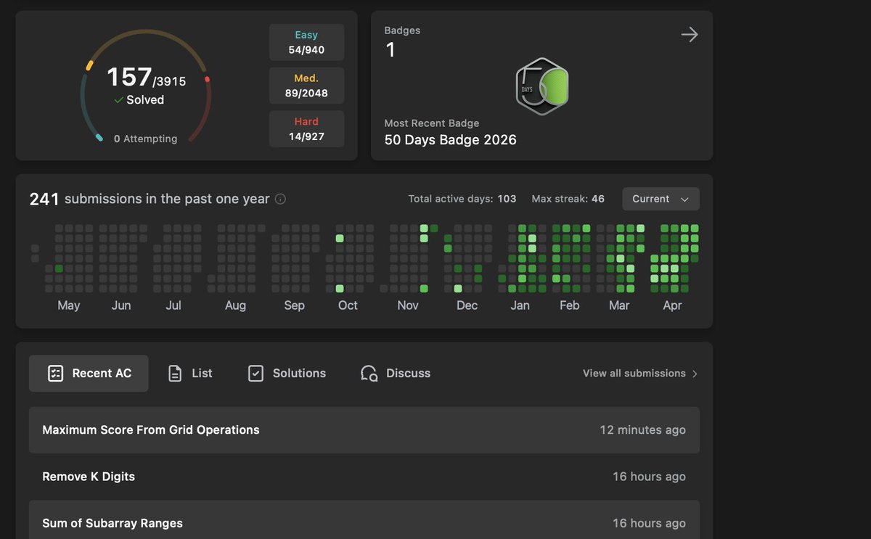Image resolution: width=871 pixels, height=539 pixels.
Task: Click the May month label on heatmap
Action: click(68, 305)
